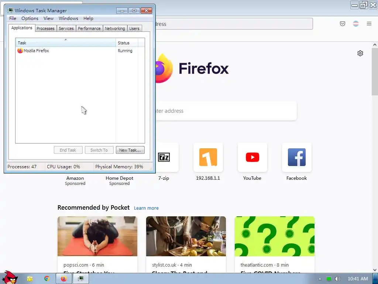The image size is (378, 284).
Task: Close the Windows Task Manager window
Action: (x=146, y=11)
